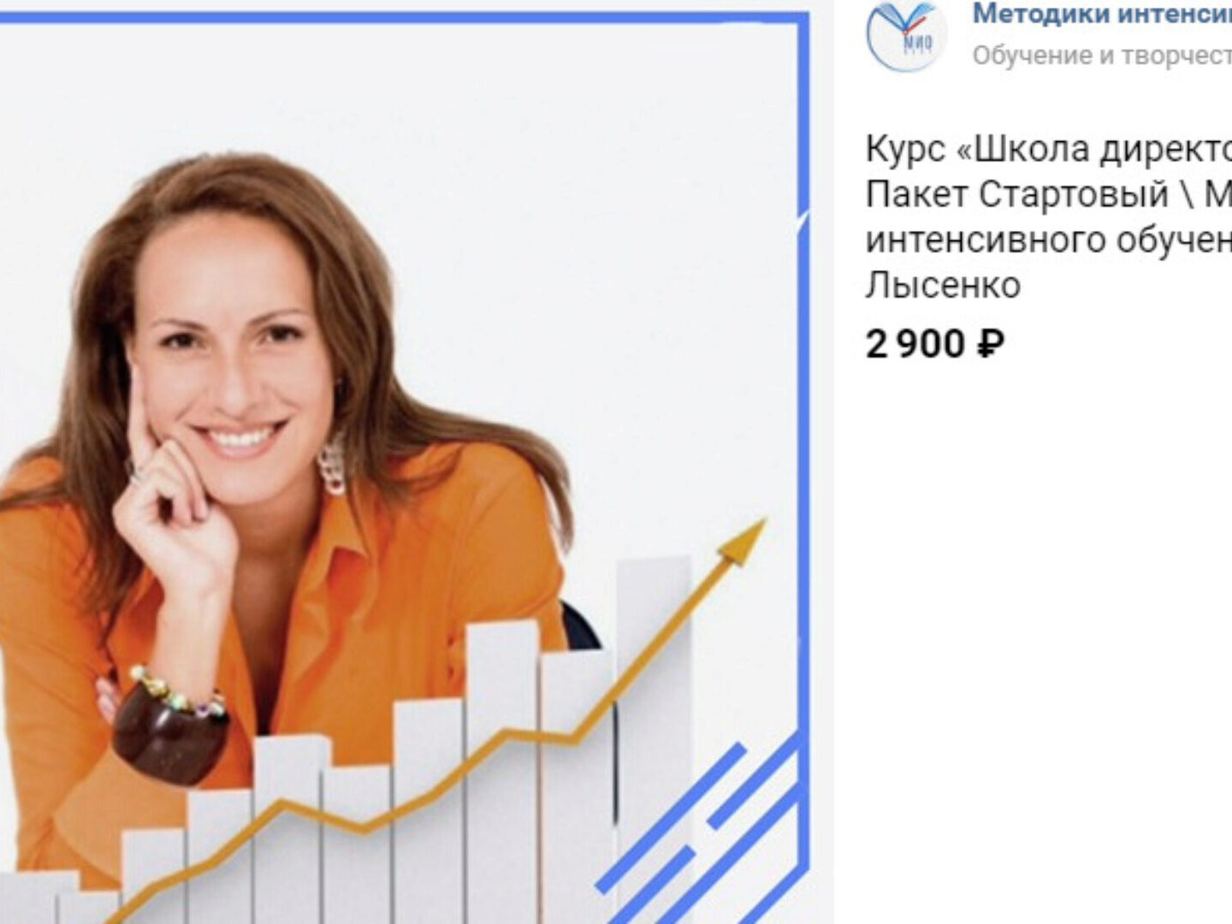This screenshot has width=1232, height=924.
Task: Click the интенсивного обучен text line
Action: [1049, 240]
